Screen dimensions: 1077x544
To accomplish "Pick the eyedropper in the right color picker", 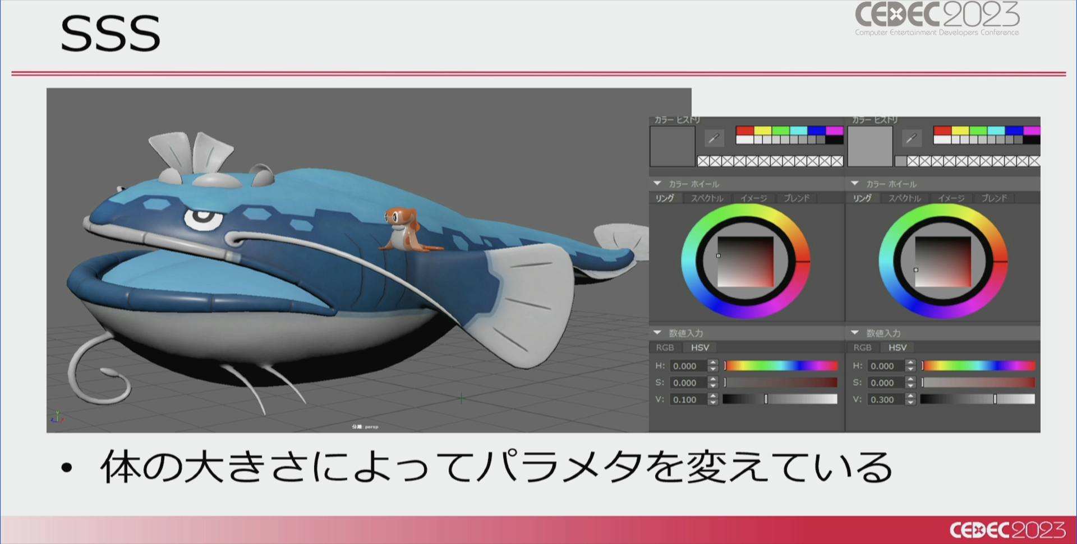I will pyautogui.click(x=911, y=138).
